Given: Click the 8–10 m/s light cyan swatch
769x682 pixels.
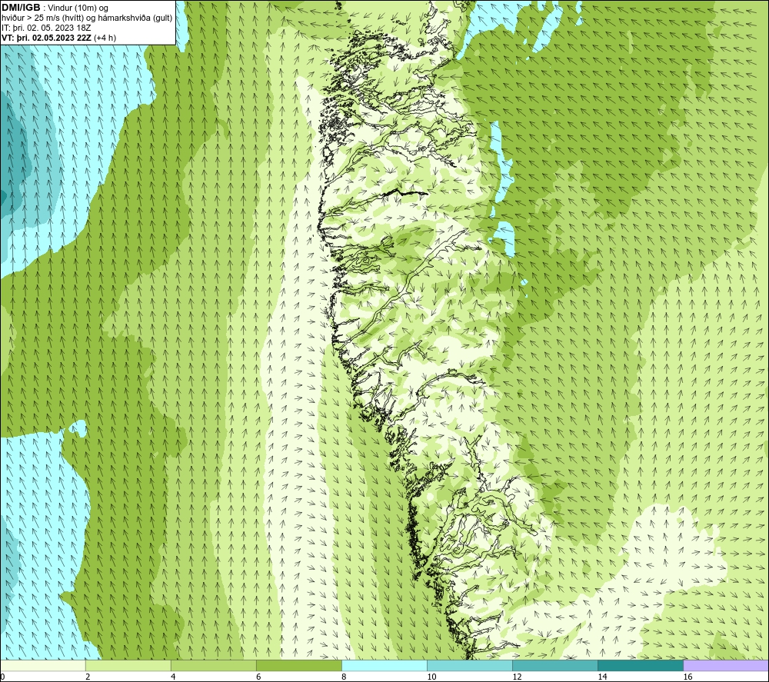Looking at the screenshot, I should click(384, 666).
